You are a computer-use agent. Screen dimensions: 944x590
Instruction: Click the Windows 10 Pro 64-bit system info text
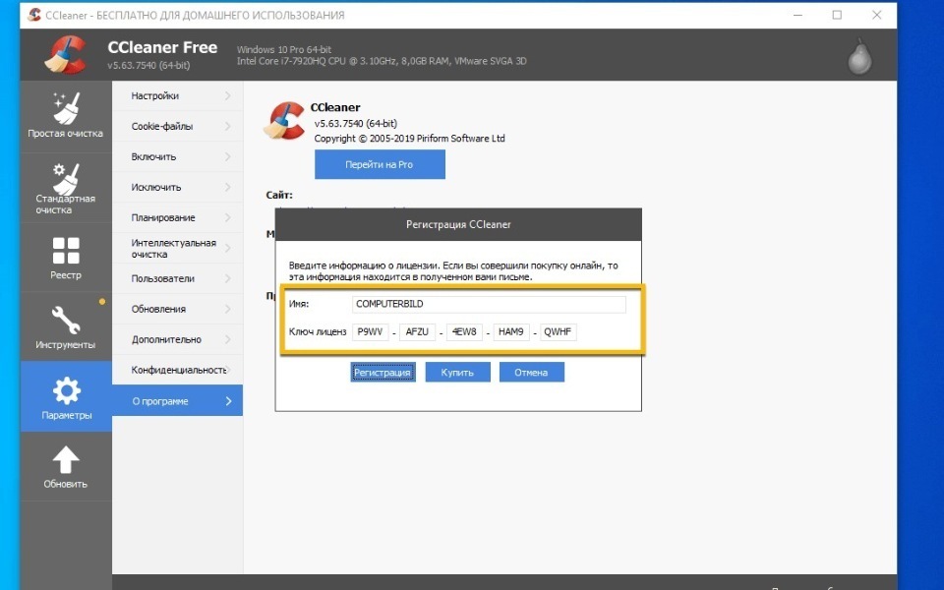click(x=284, y=49)
